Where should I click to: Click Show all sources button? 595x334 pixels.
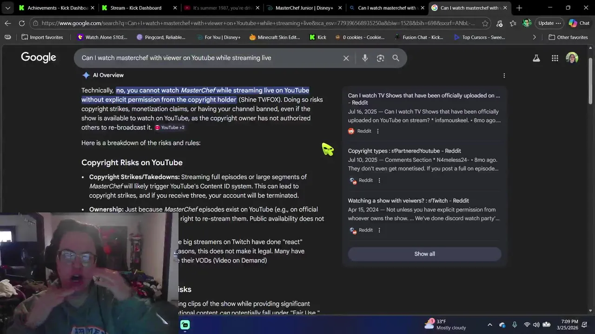coord(424,254)
